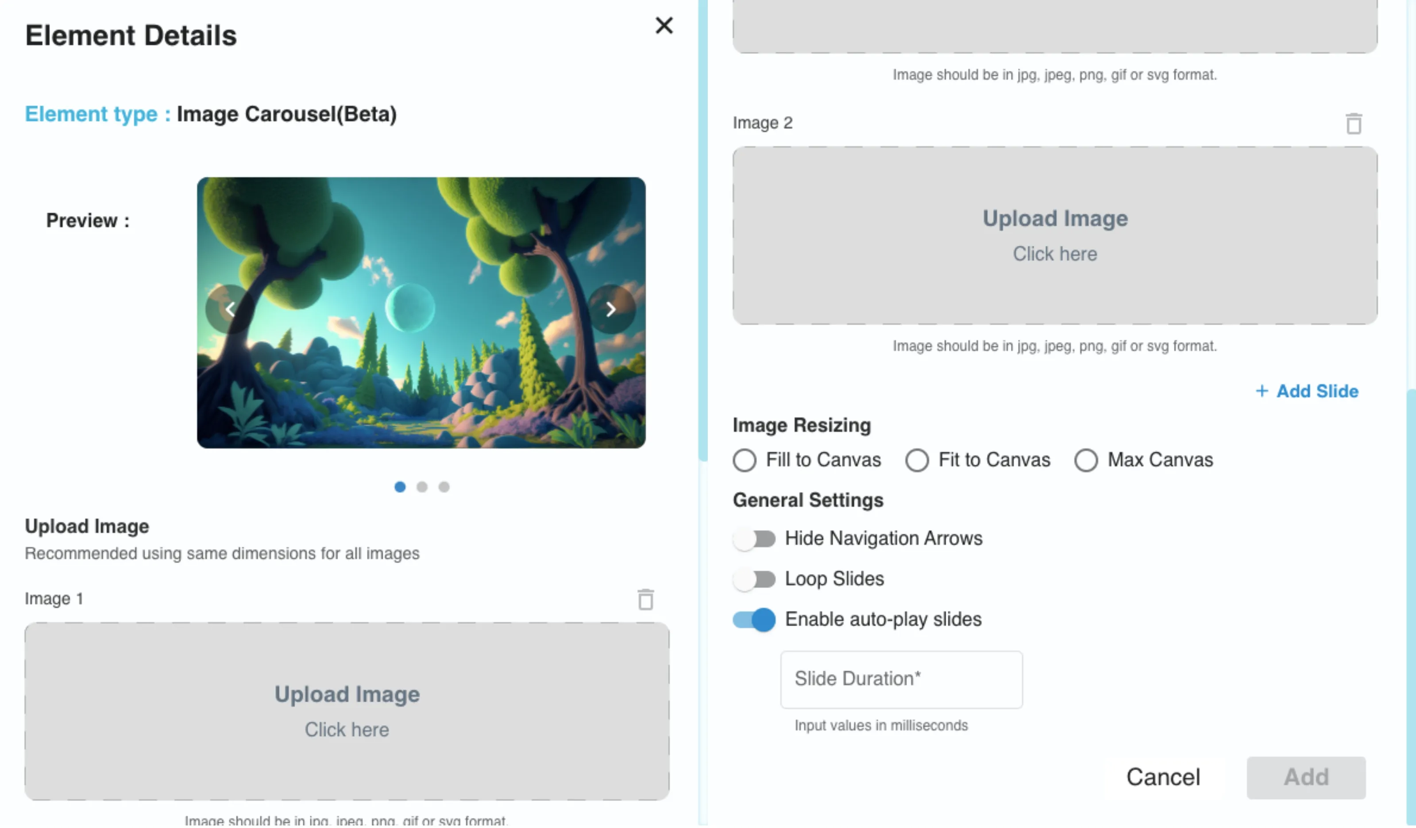Open upload area for Image 2
This screenshot has width=1416, height=828.
[x=1055, y=236]
